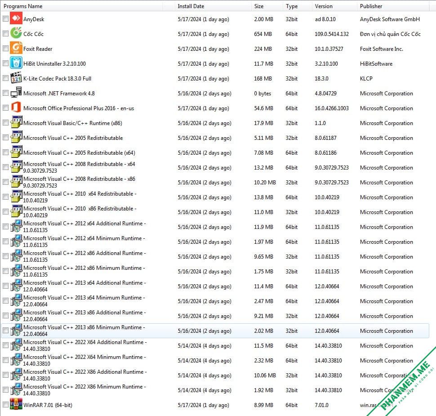Check the K-Lite Codec Pack checkbox

point(5,78)
